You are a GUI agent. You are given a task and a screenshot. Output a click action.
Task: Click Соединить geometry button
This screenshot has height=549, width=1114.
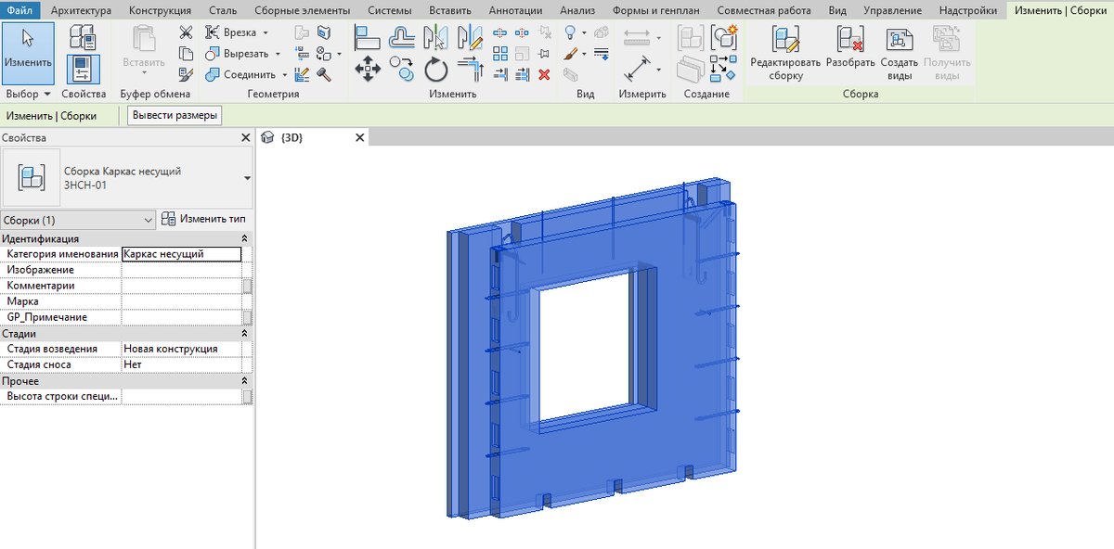[x=240, y=75]
